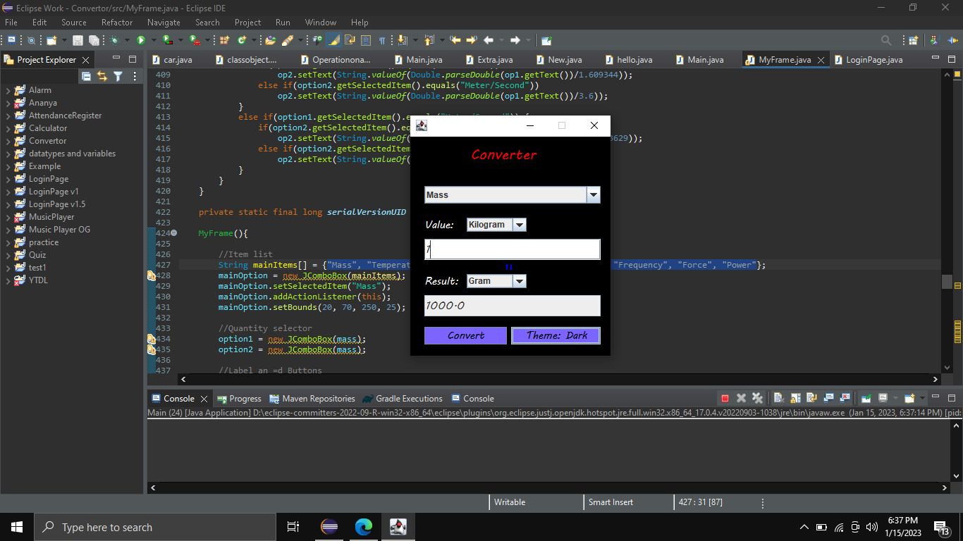Screen dimensions: 963x541
Task: Collapse All in Project Explorer
Action: [86, 76]
